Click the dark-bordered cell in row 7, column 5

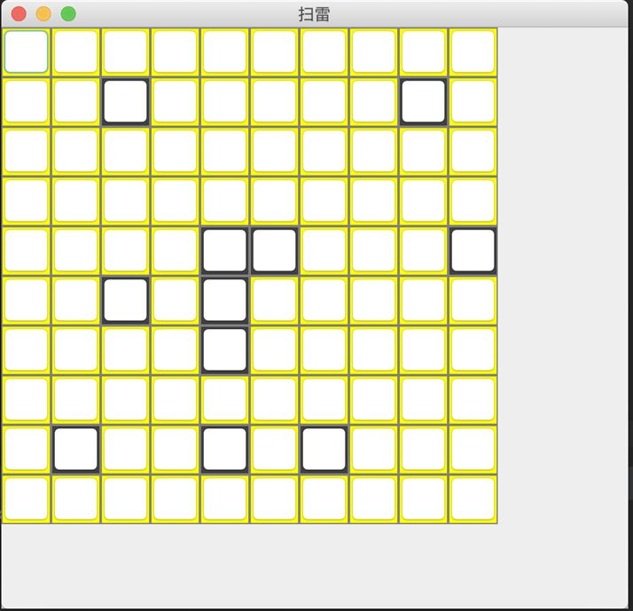coord(225,350)
